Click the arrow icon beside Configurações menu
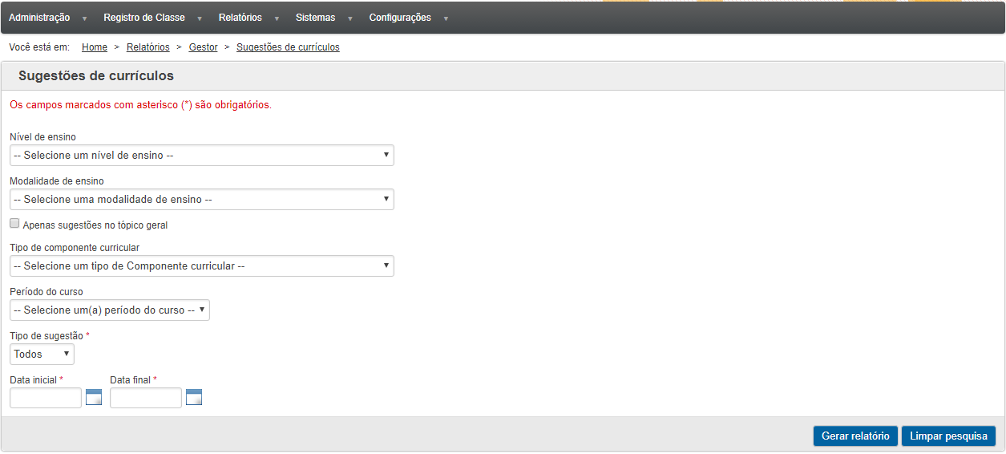 [446, 18]
